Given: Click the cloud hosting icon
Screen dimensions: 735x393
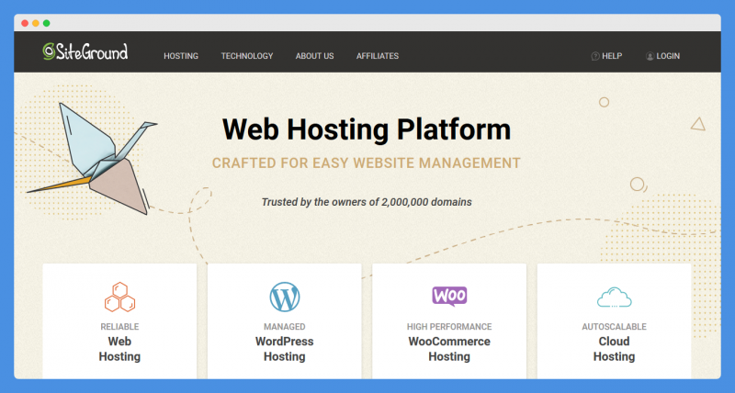Looking at the screenshot, I should (614, 298).
